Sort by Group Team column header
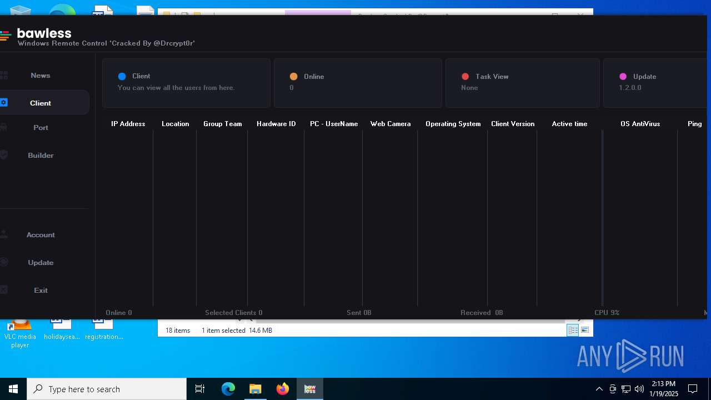This screenshot has height=400, width=711. click(222, 124)
